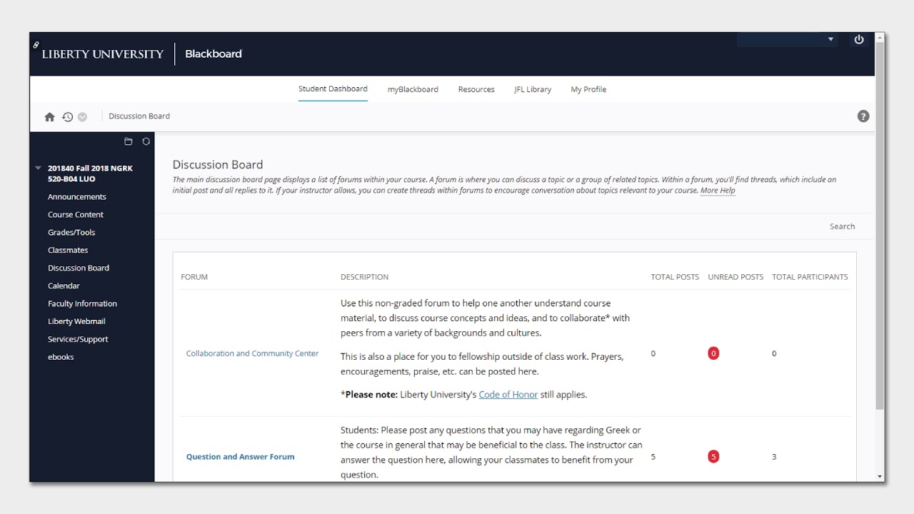Click the unread badge for Collaboration Center
Image resolution: width=914 pixels, height=514 pixels.
(713, 353)
